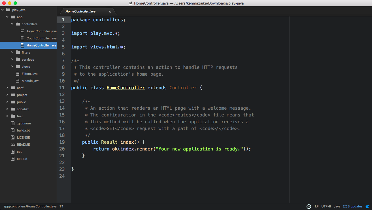The image size is (372, 210).
Task: Expand the services folder
Action: (x=12, y=60)
